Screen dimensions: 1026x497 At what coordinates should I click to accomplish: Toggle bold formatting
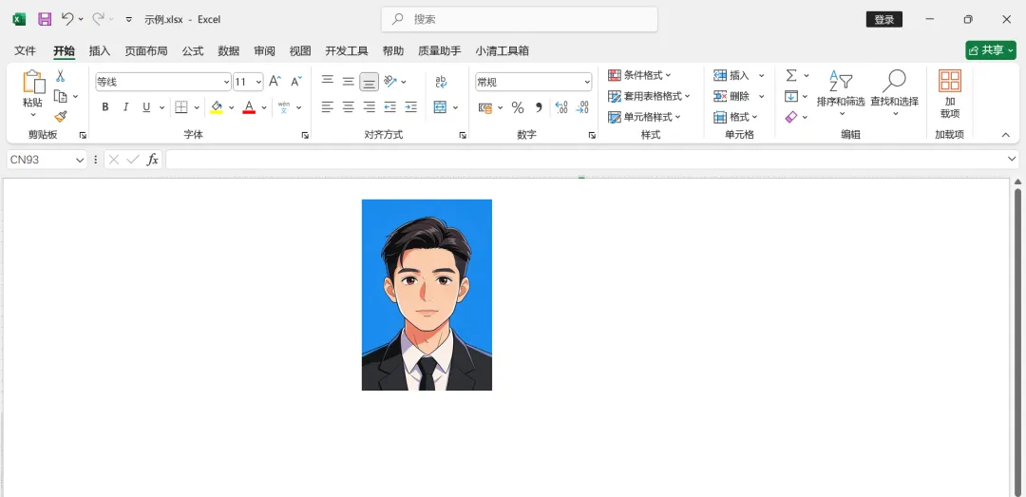104,107
